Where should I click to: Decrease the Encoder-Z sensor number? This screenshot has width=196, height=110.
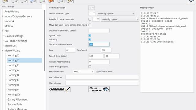(98, 20)
